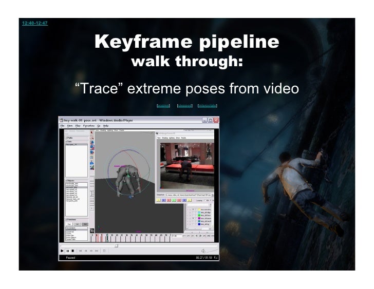Click Maya go-to-end playback button
Image resolution: width=374 pixels, height=289 pixels.
coord(212,236)
